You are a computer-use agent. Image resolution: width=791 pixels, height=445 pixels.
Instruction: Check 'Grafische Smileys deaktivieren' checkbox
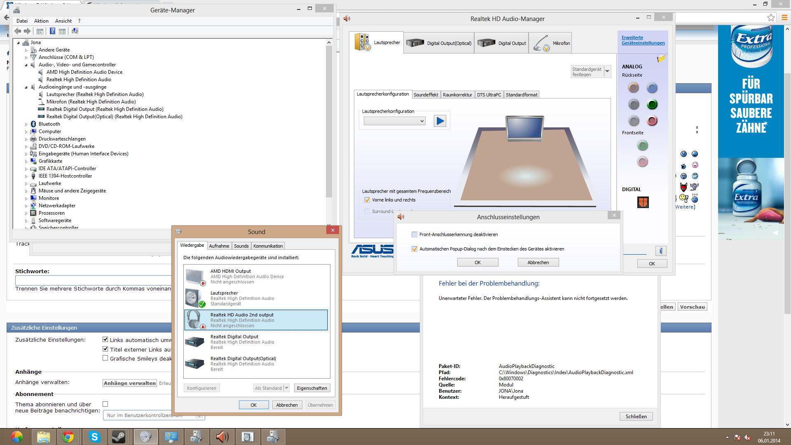[x=105, y=358]
